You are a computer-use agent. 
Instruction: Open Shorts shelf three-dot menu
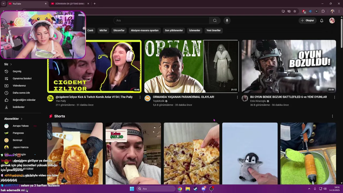pyautogui.click(x=332, y=116)
